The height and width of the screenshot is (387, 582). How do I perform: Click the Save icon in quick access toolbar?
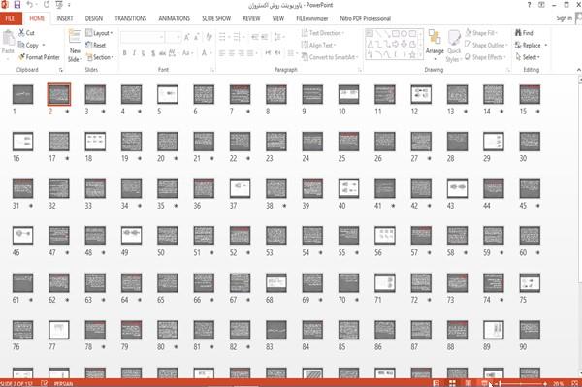tap(17, 5)
